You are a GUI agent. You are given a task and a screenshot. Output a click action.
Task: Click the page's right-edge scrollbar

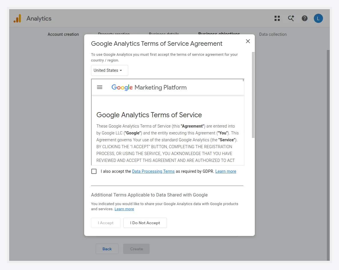pos(328,155)
